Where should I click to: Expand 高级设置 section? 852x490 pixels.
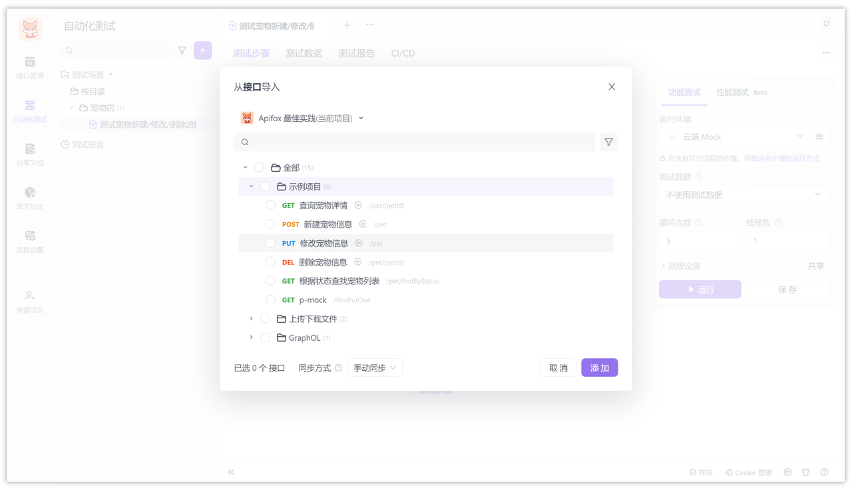(x=681, y=266)
